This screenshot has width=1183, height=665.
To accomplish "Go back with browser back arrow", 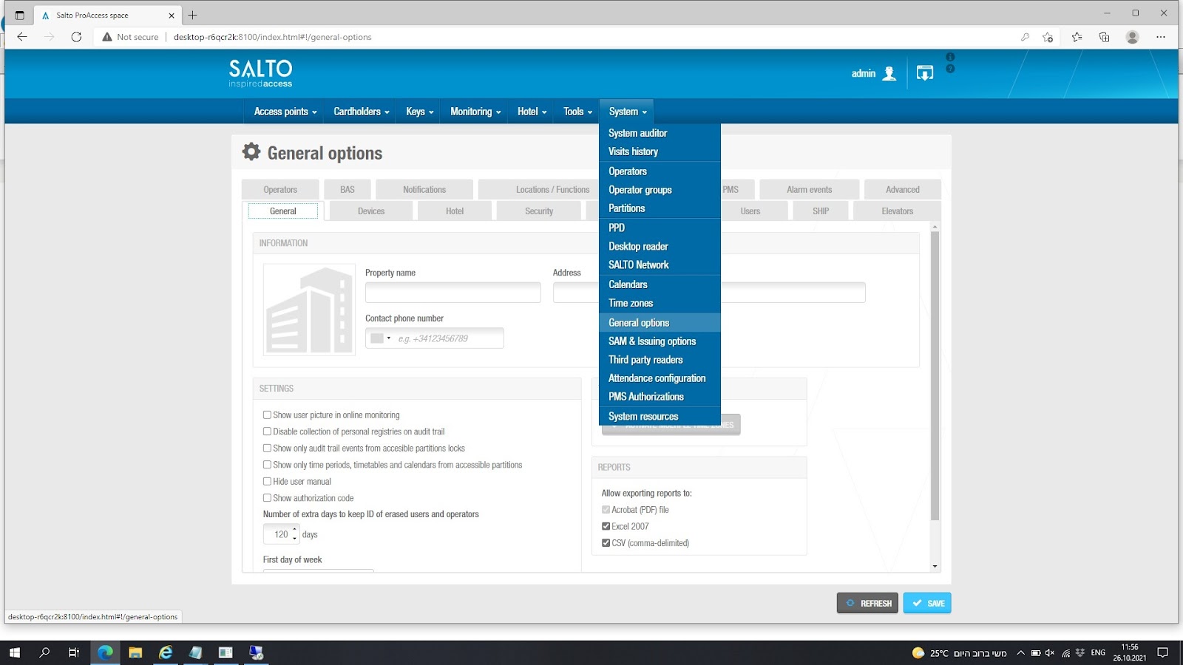I will pyautogui.click(x=22, y=37).
